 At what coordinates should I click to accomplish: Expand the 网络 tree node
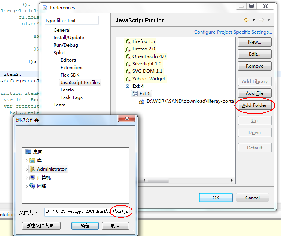pyautogui.click(x=27, y=186)
